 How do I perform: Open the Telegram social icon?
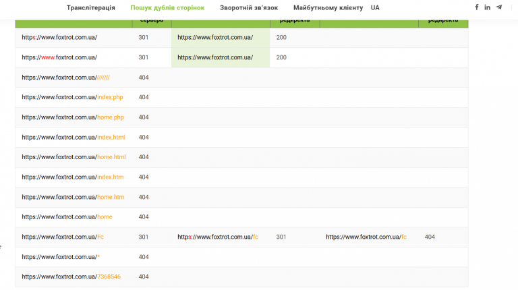pyautogui.click(x=499, y=7)
